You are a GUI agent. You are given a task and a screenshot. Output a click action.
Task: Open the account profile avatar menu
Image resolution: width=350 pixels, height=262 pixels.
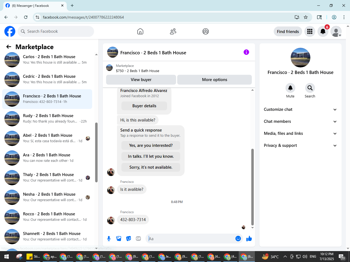click(x=336, y=31)
